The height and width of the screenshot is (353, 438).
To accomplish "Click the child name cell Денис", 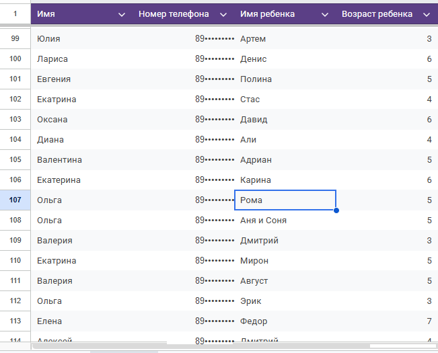I will (x=285, y=59).
